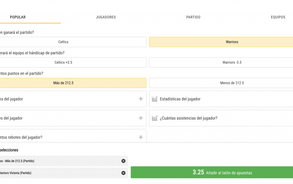Pick Warriors -3.5 handicap
The width and height of the screenshot is (293, 184).
(x=221, y=63)
